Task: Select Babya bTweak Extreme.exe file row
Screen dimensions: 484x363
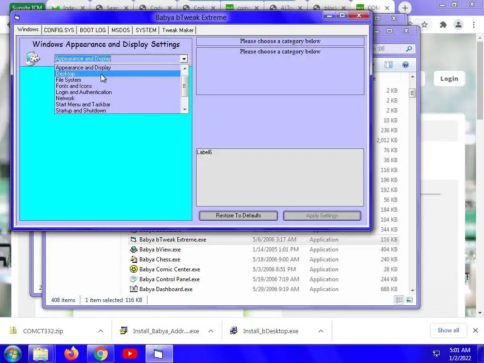Action: (263, 240)
